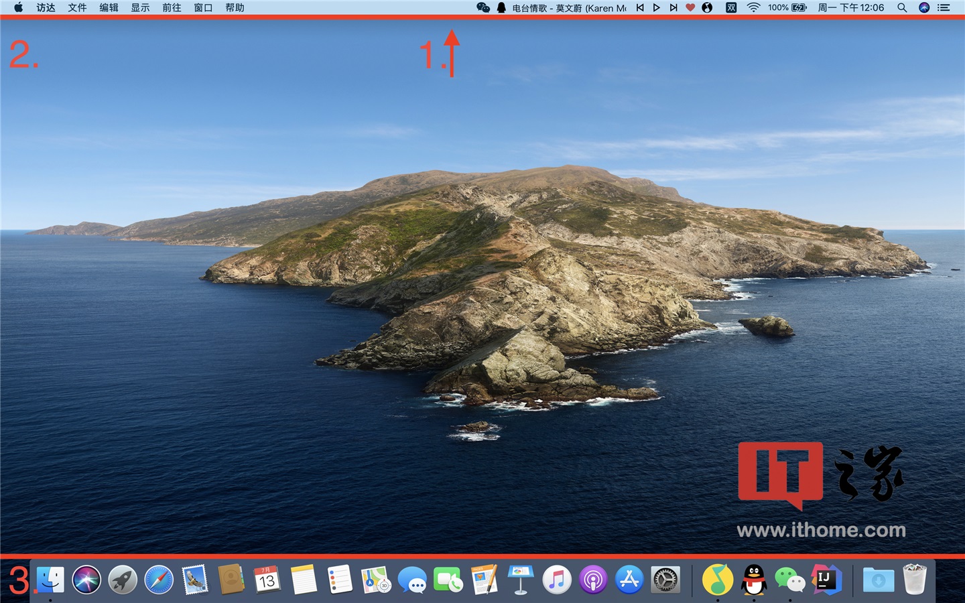The width and height of the screenshot is (965, 603).
Task: Open QQ Music in the Dock
Action: [717, 580]
